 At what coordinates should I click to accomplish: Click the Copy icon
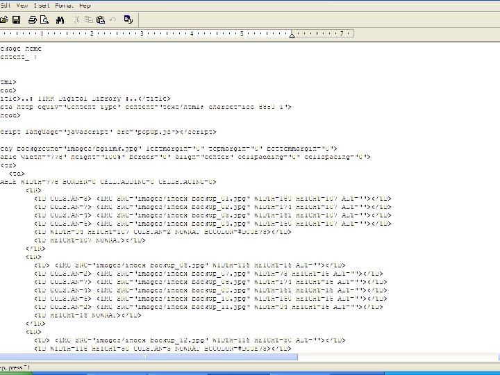point(89,20)
